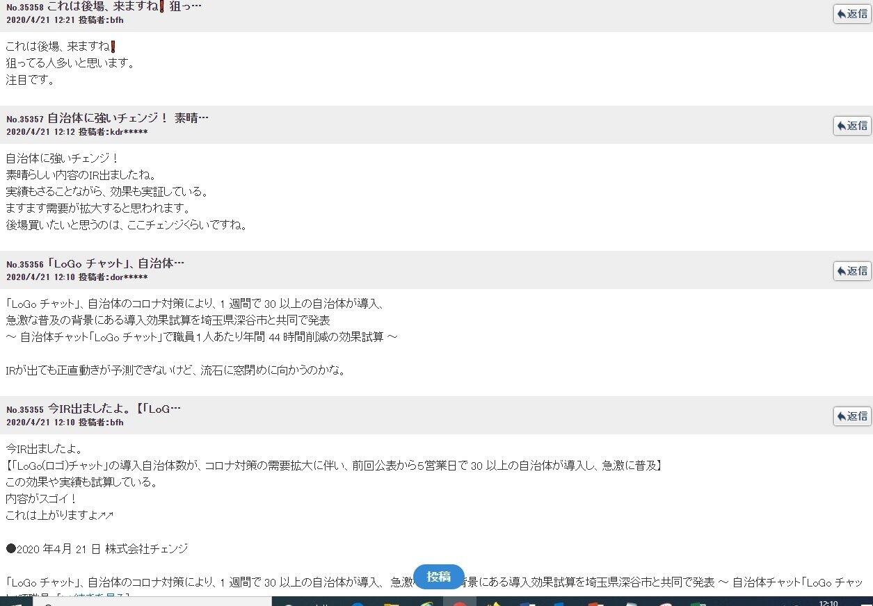Select post number No.35355

[x=25, y=410]
